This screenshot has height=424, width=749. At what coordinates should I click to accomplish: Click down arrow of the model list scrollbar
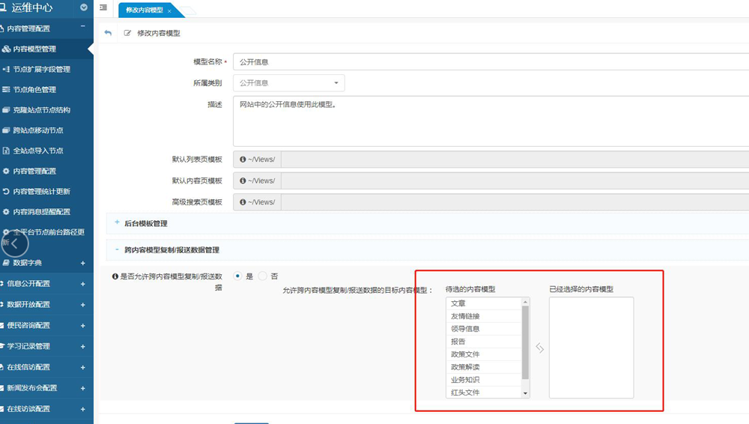(525, 393)
